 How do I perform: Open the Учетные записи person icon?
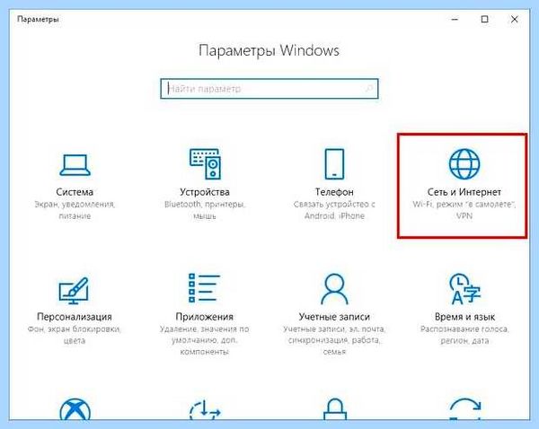click(x=334, y=289)
